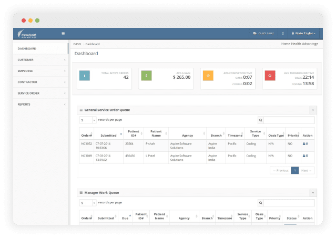
Task: Click the General Service Order Queue search field
Action: click(x=289, y=120)
